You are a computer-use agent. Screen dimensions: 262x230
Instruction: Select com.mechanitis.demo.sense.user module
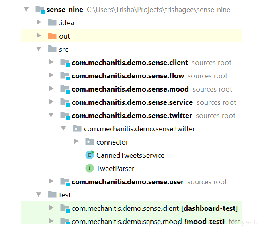pyautogui.click(x=127, y=182)
